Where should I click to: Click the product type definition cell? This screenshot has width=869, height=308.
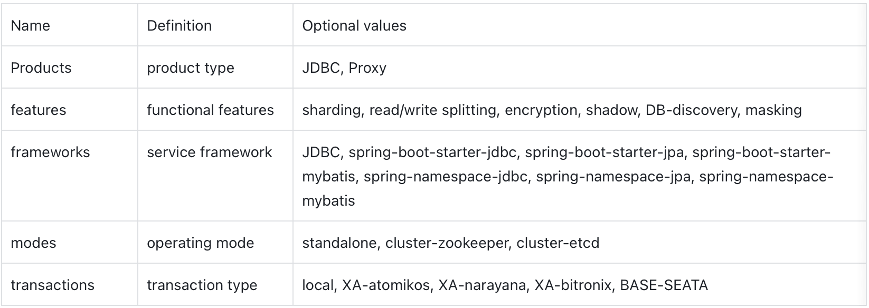tap(215, 68)
